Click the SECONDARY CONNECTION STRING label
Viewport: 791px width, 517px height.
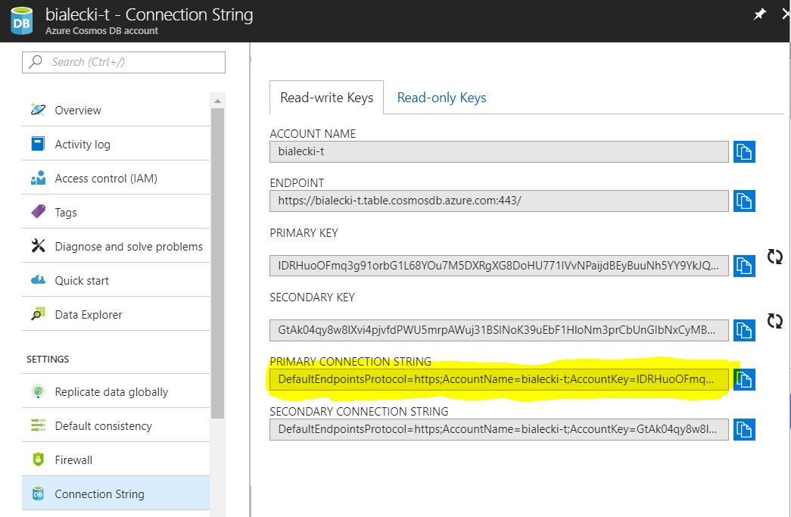(359, 412)
